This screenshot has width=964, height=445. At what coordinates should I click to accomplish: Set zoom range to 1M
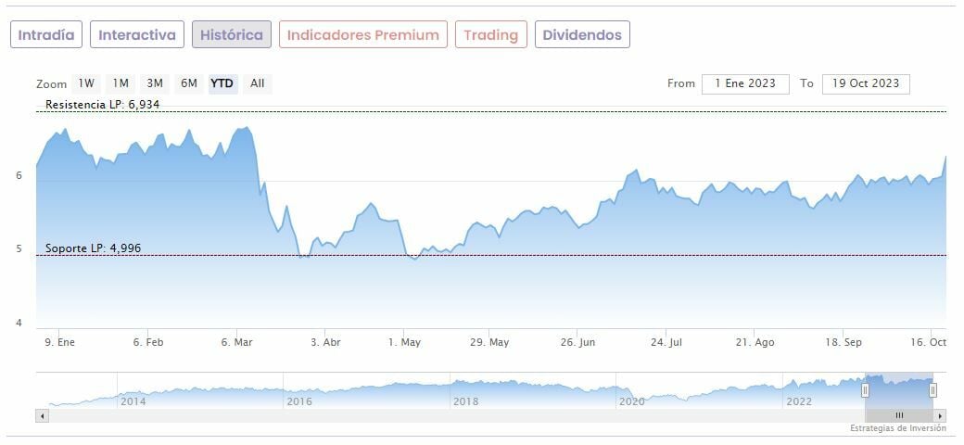[120, 83]
